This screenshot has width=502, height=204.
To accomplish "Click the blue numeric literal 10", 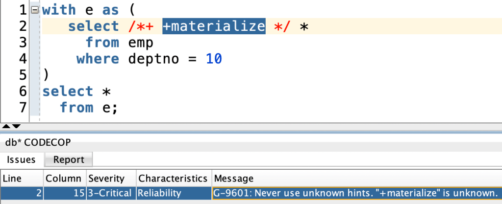I will (x=214, y=59).
